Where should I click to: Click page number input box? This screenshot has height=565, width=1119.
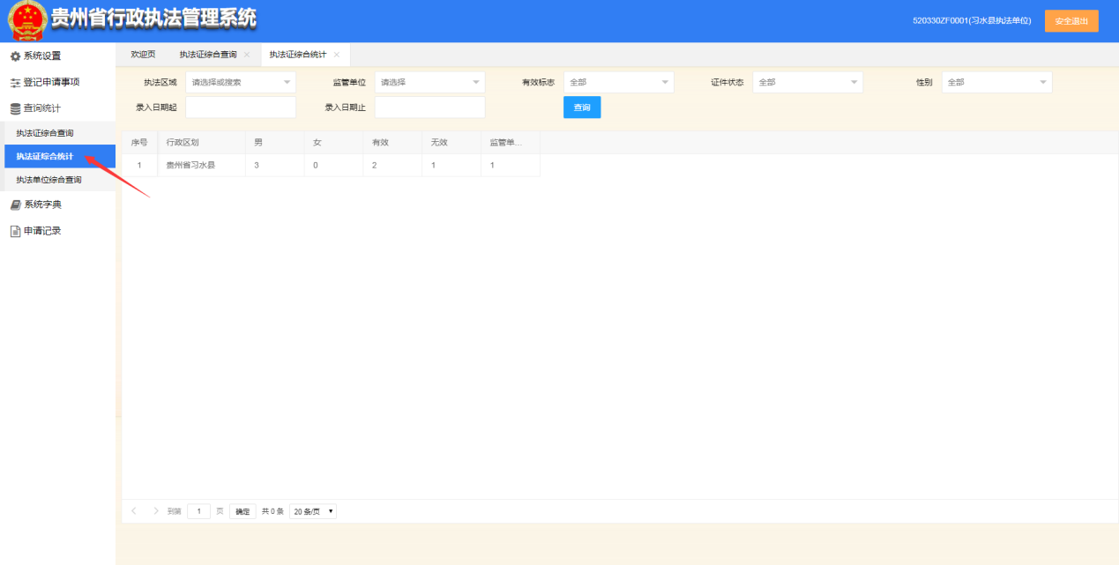pyautogui.click(x=198, y=511)
